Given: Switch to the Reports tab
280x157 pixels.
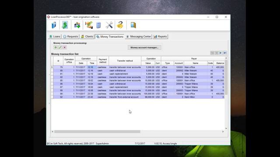Looking at the screenshot, I should point(161,37).
